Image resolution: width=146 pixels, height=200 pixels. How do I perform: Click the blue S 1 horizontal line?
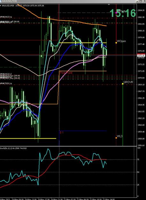pyautogui.click(x=83, y=131)
